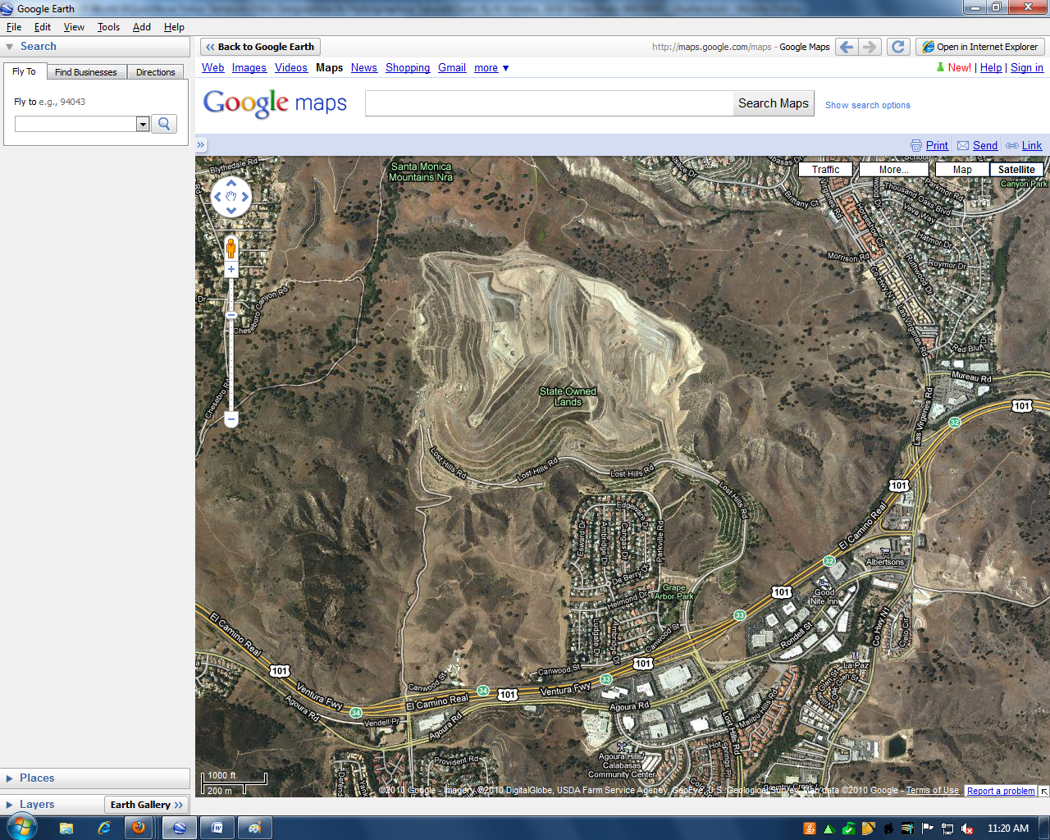
Task: Switch to Map view
Action: pyautogui.click(x=961, y=169)
